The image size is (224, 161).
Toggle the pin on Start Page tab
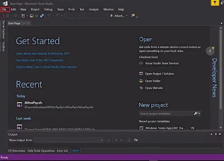tap(24, 23)
